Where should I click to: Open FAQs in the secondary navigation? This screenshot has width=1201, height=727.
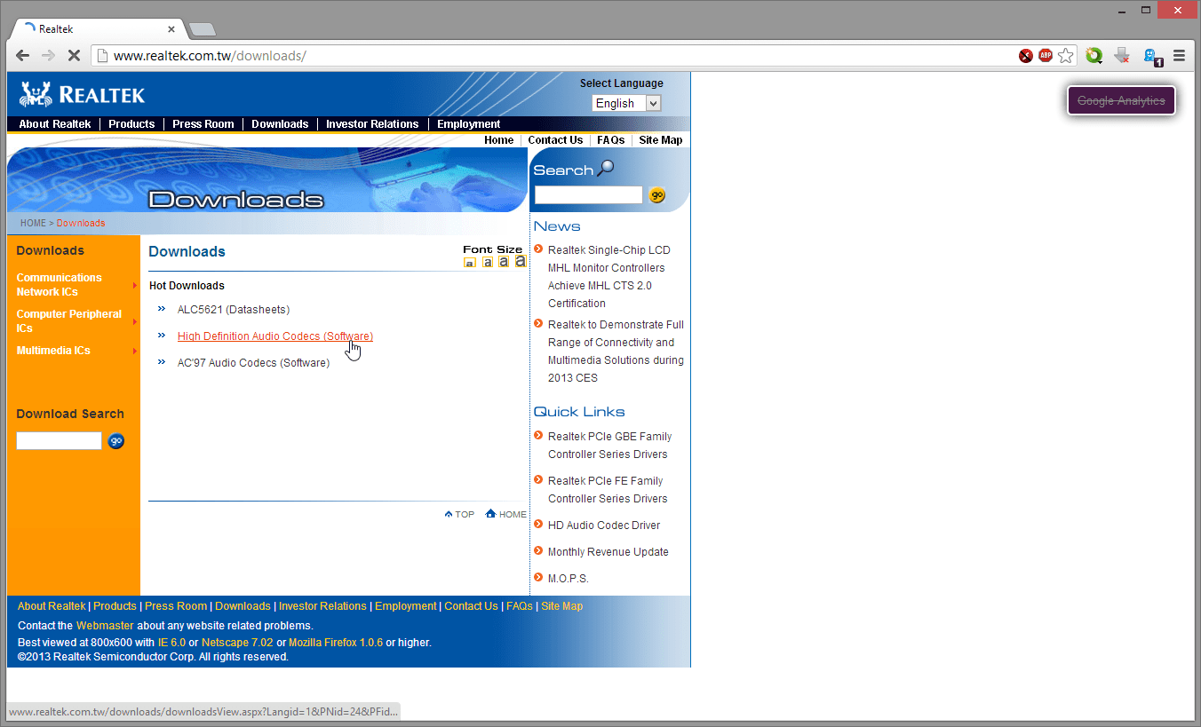coord(611,140)
